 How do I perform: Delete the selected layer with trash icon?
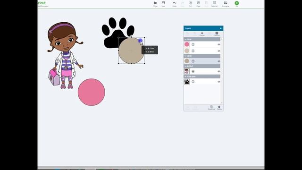tap(219, 108)
